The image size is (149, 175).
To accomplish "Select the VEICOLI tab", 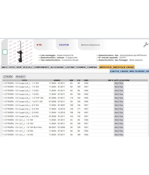I will (27, 67).
